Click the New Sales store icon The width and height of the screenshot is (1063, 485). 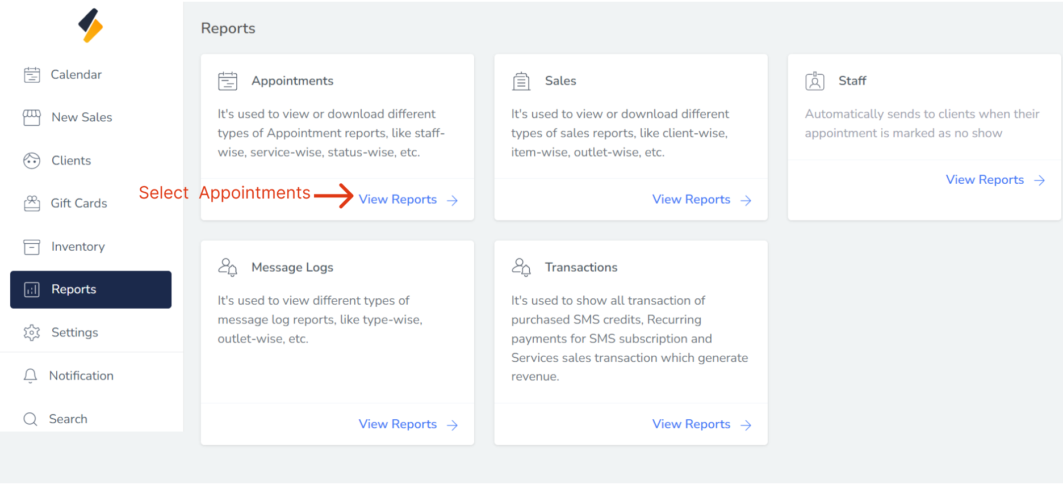click(32, 117)
